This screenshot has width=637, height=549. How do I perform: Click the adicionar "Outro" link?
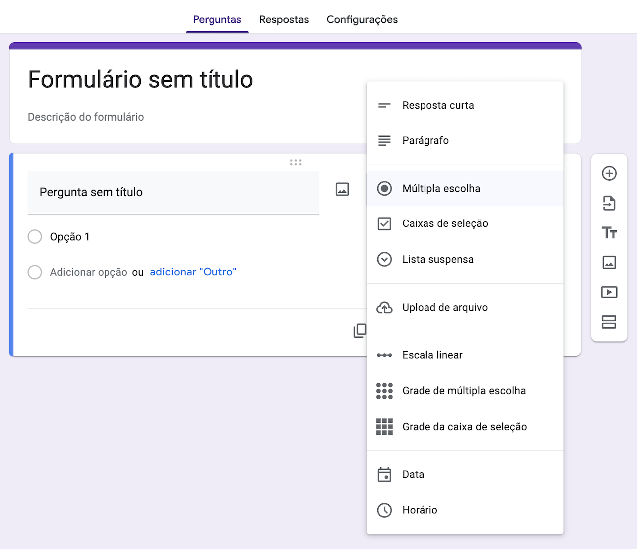pyautogui.click(x=193, y=272)
